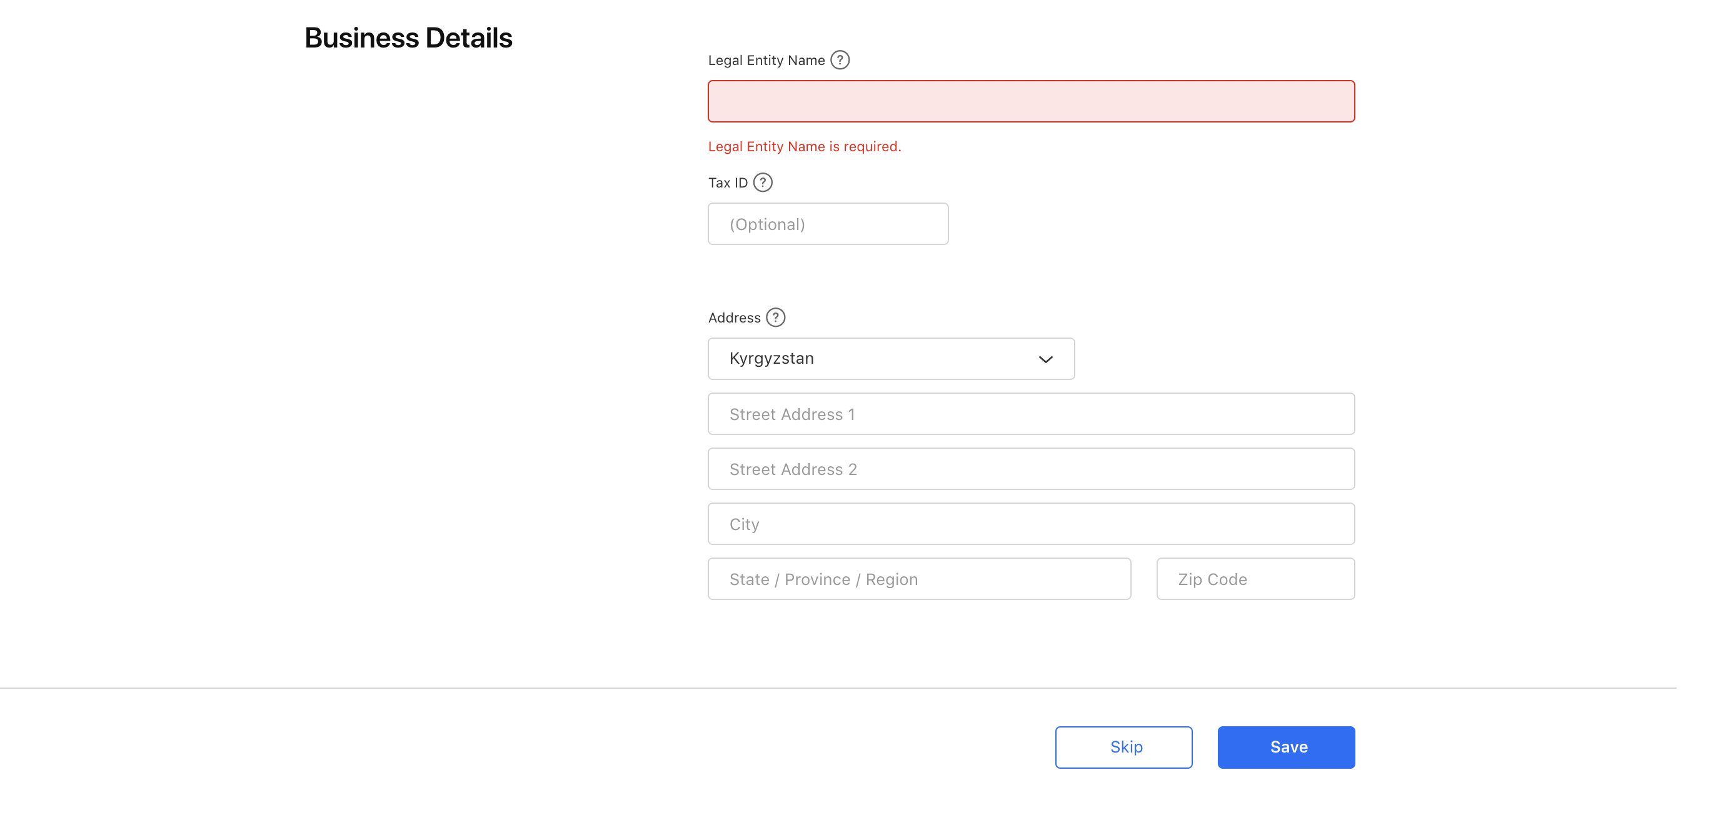The image size is (1723, 840).
Task: Click the Legal Entity Name input field
Action: [x=1031, y=102]
